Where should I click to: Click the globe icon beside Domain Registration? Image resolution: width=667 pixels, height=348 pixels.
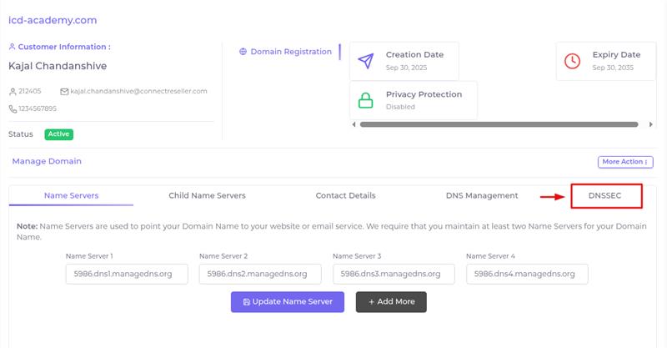coord(243,52)
